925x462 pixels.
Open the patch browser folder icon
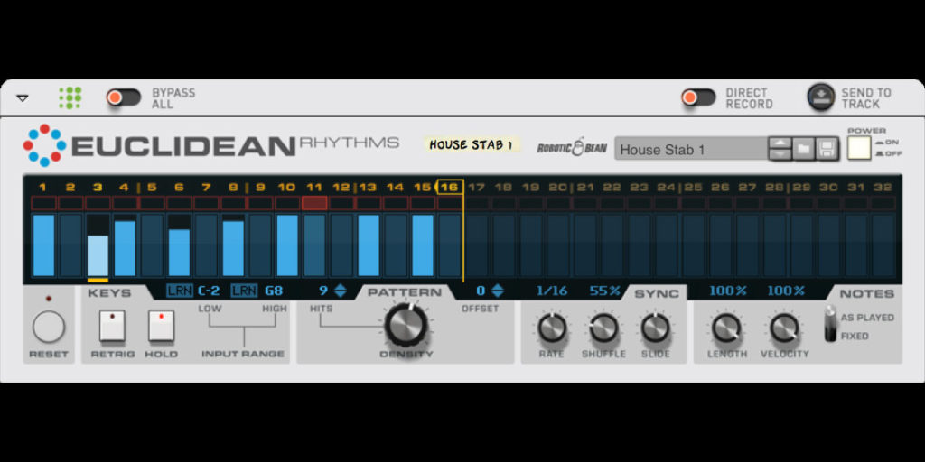tap(803, 149)
